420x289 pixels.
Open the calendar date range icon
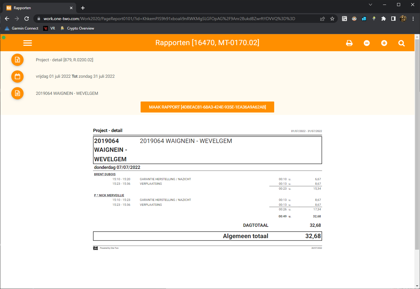17,77
